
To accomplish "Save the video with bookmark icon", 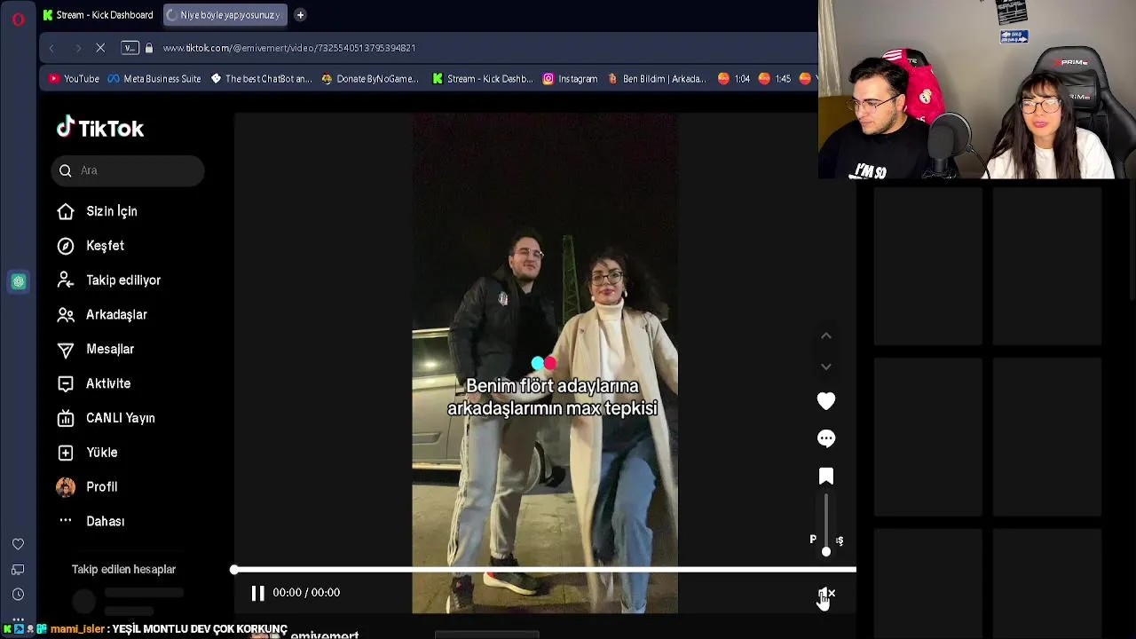I will pos(826,477).
